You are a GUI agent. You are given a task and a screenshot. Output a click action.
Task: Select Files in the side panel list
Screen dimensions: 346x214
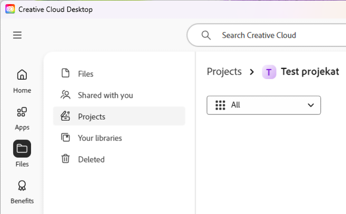[x=86, y=74]
